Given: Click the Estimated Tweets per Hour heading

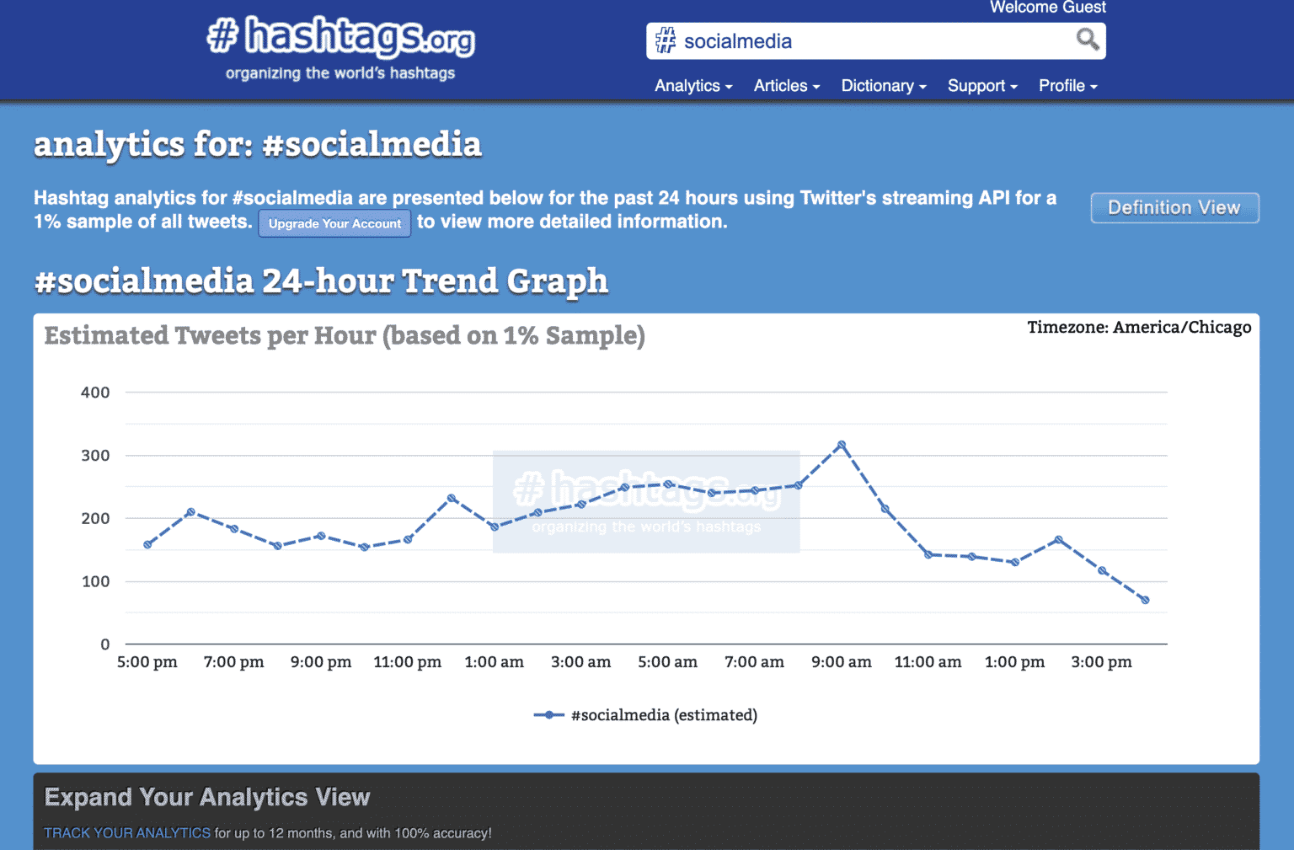Looking at the screenshot, I should click(345, 335).
